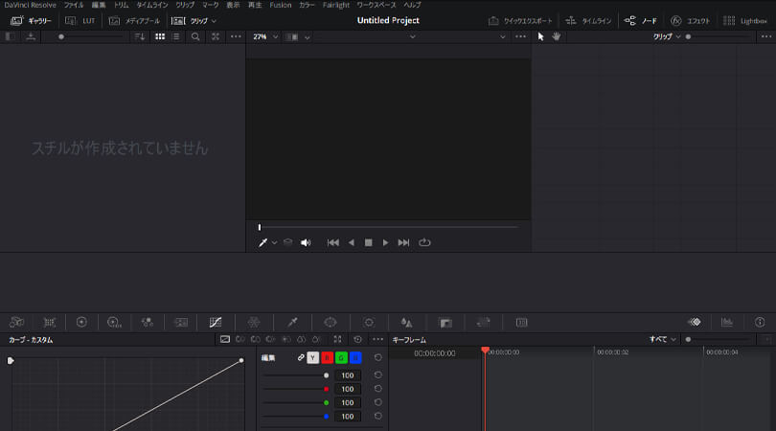
Task: Expand the クリップ dropdown in top toolbar
Action: click(x=202, y=20)
